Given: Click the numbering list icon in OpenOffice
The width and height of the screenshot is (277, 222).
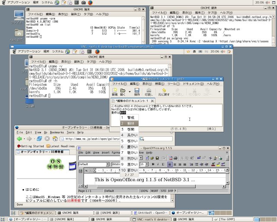Looking at the screenshot, I should click(191, 164).
